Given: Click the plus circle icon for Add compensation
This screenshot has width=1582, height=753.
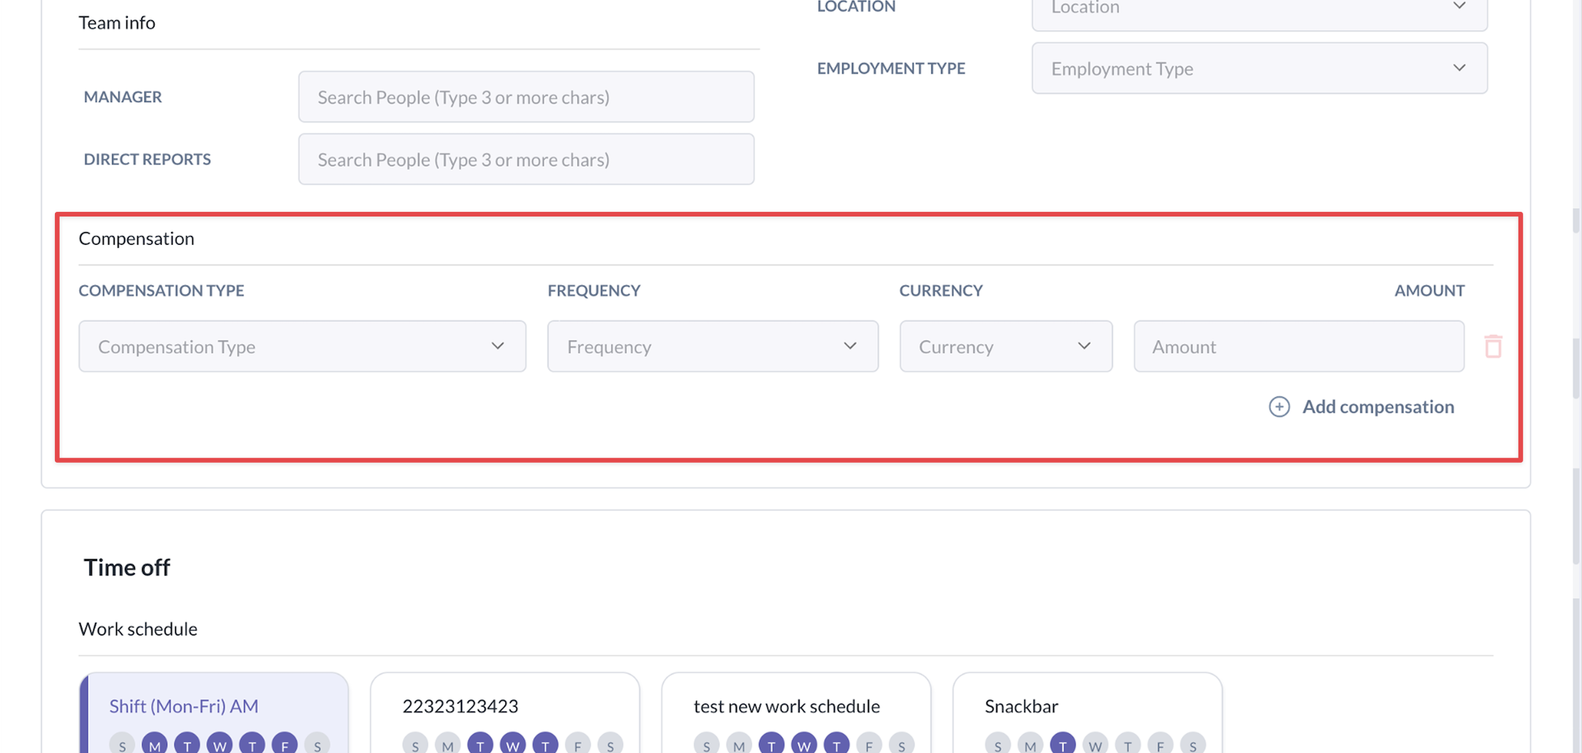Looking at the screenshot, I should (1279, 406).
